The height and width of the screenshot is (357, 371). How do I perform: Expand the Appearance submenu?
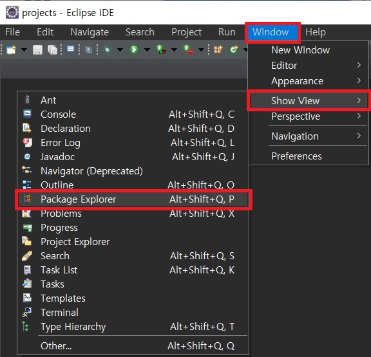309,81
